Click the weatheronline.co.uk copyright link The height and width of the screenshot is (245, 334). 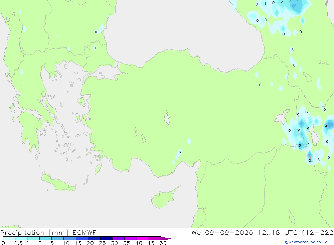tap(306, 242)
